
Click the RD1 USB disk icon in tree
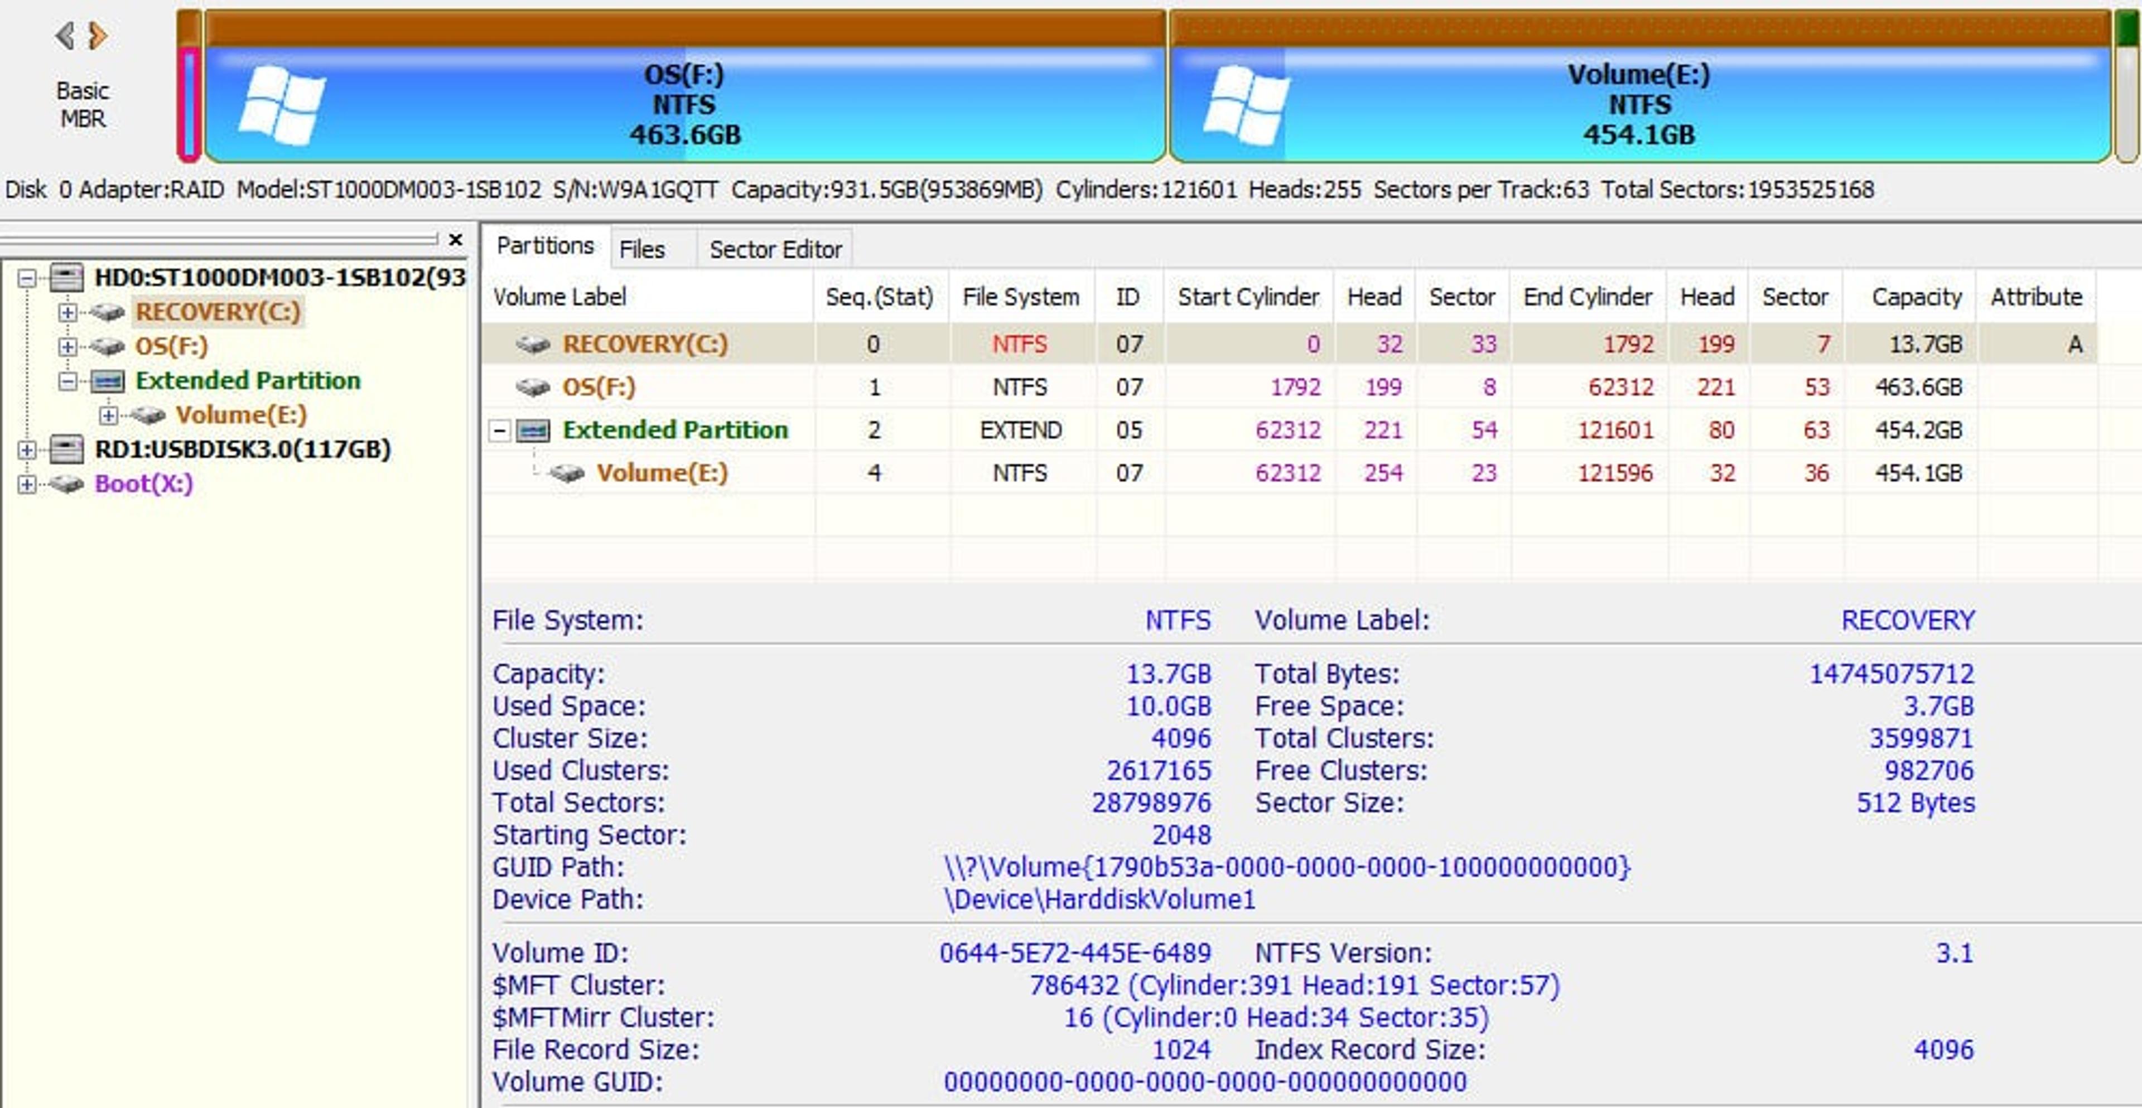click(66, 449)
